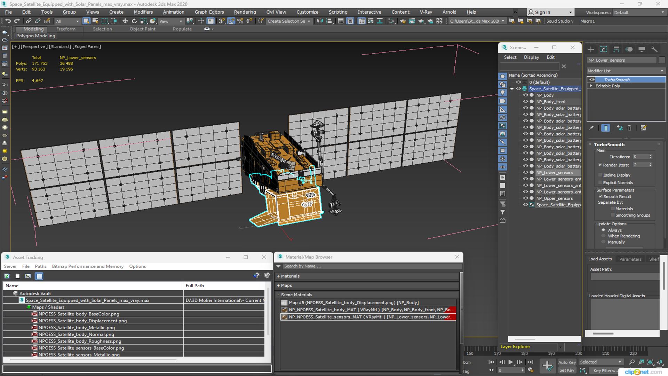This screenshot has width=668, height=376.
Task: Select When Rendering update option
Action: click(x=604, y=236)
